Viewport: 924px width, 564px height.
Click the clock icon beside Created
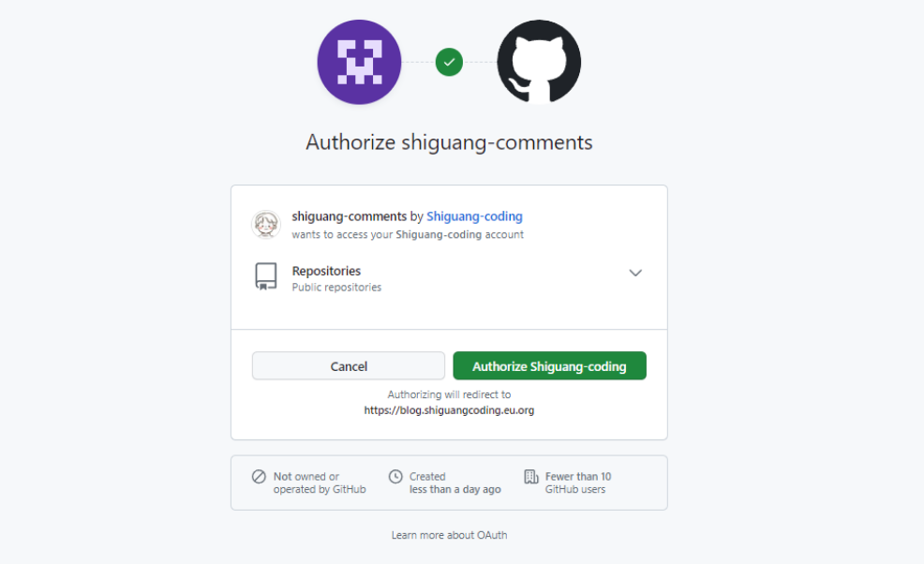(395, 476)
